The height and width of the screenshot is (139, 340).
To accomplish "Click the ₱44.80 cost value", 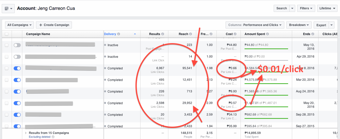I will tap(232, 45).
